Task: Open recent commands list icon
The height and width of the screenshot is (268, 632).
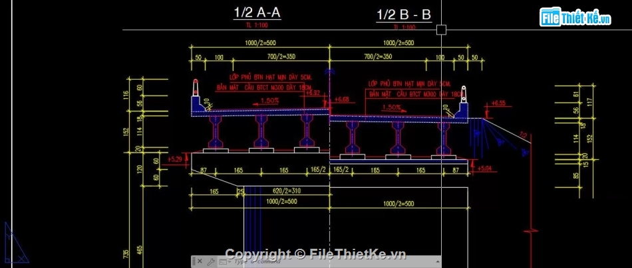Action: tap(223, 262)
